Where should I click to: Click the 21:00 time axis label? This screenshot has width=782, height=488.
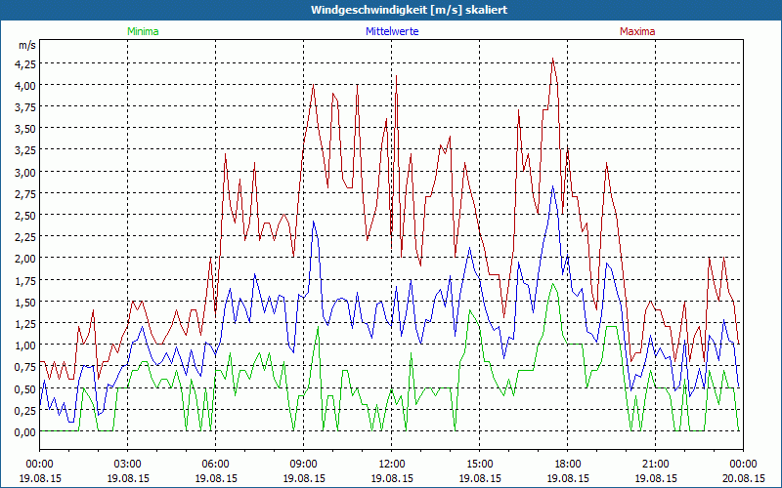655,465
